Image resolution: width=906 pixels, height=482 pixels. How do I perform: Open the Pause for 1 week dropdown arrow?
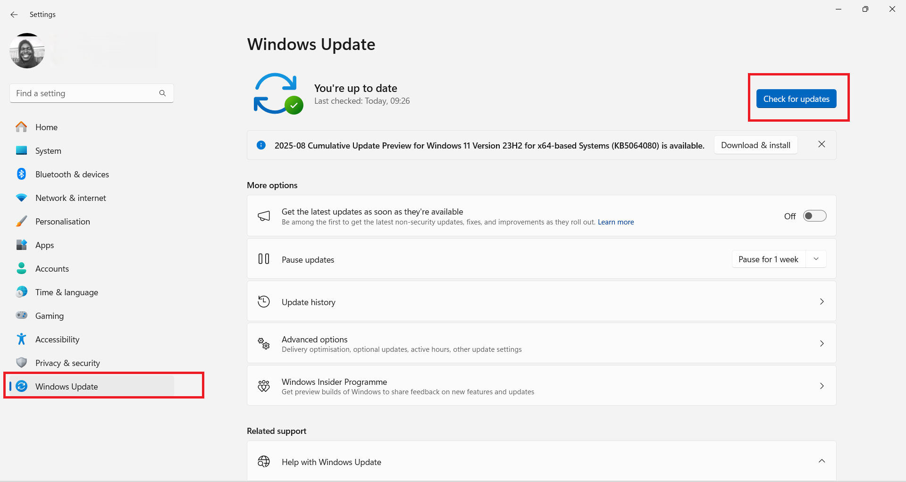coord(816,259)
